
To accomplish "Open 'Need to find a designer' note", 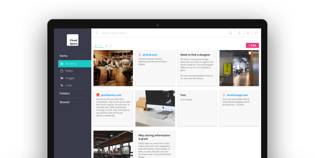I will 197,68.
